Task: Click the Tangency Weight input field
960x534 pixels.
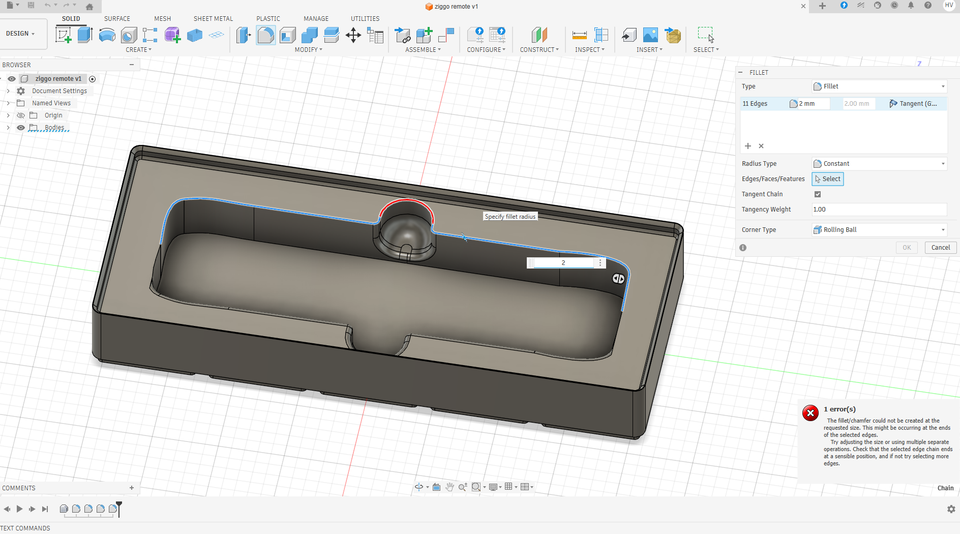Action: click(x=879, y=210)
